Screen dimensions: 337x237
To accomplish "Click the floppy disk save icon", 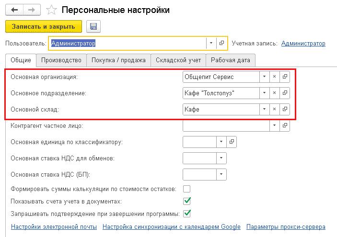I will coord(93,26).
